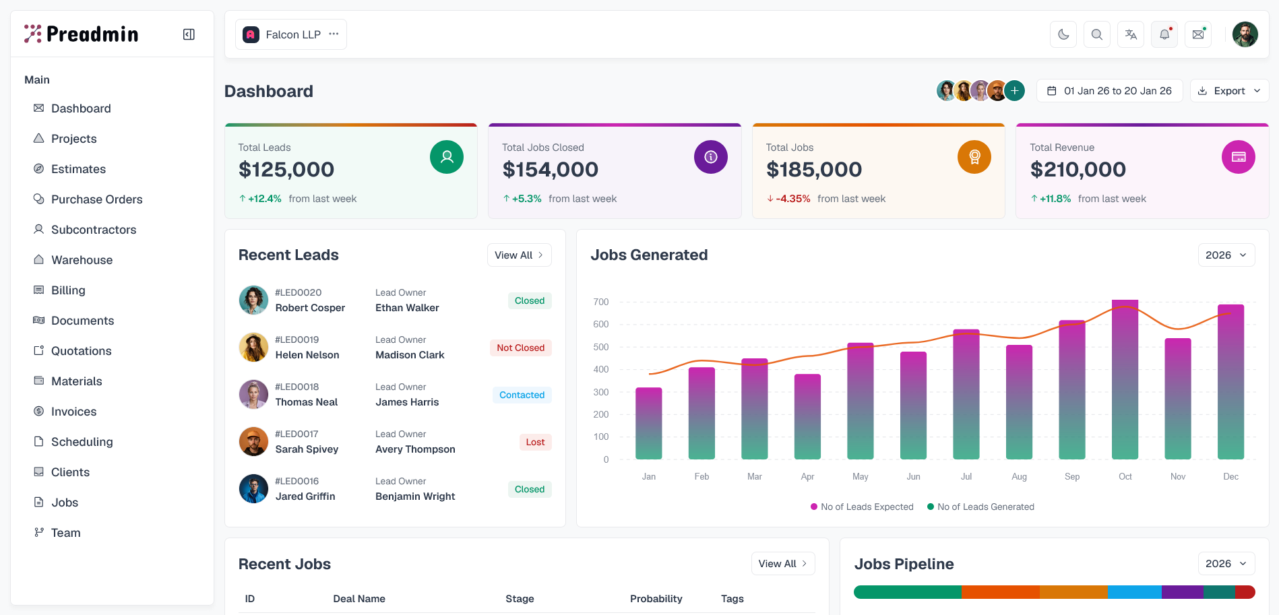Toggle dark mode with the moon icon
Image resolution: width=1279 pixels, height=615 pixels.
click(1063, 34)
